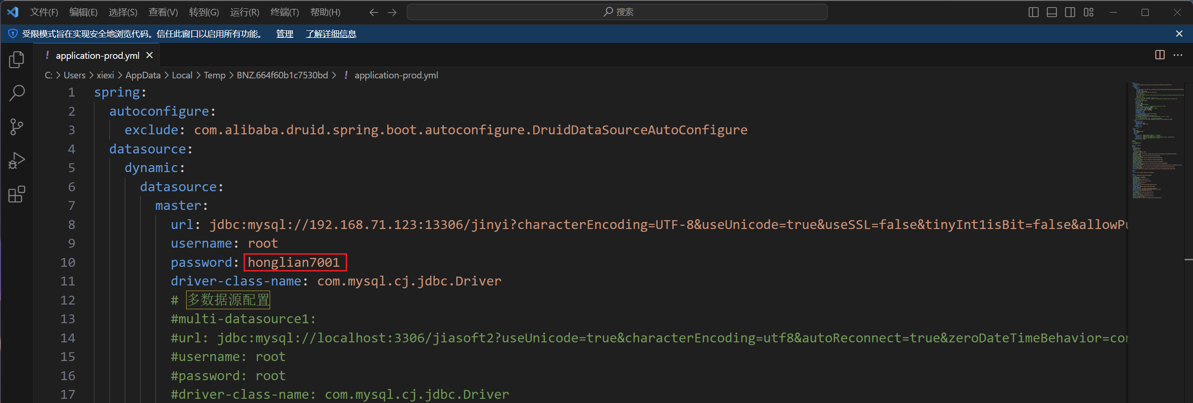The width and height of the screenshot is (1193, 403).
Task: Toggle the primary side bar layout icon
Action: point(1033,13)
